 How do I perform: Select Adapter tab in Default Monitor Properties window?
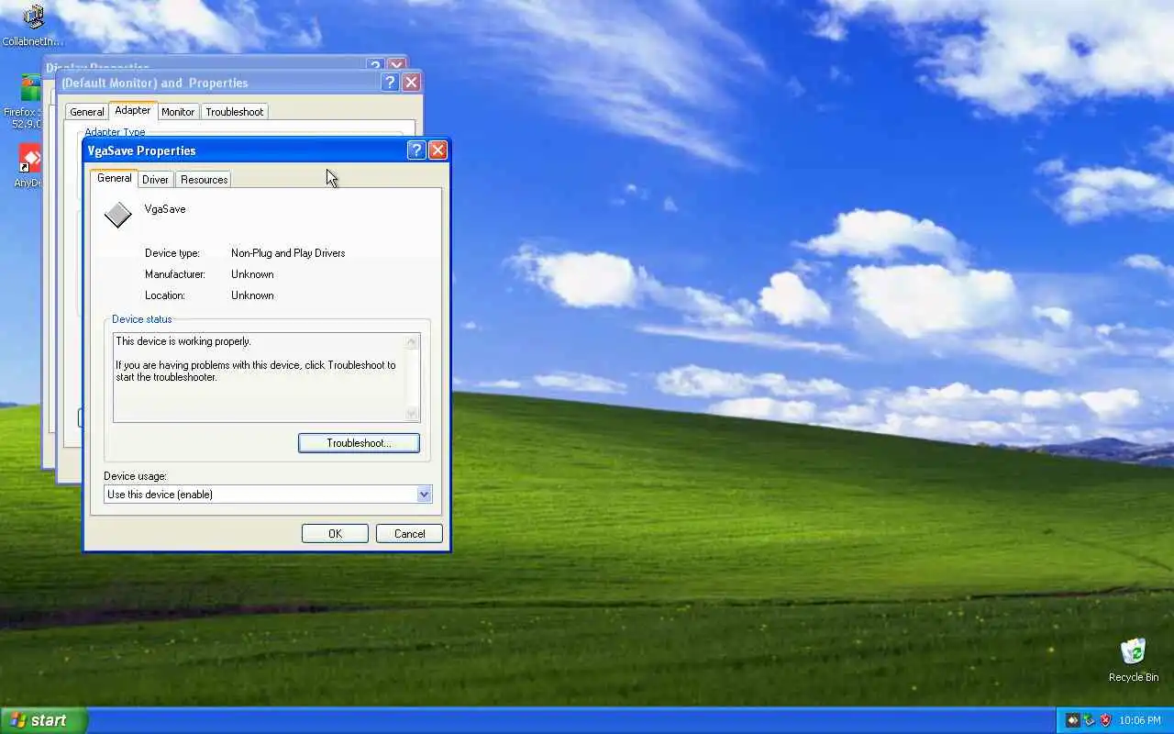[132, 110]
